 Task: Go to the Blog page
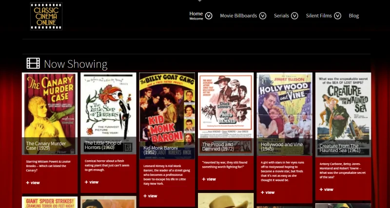coord(354,16)
